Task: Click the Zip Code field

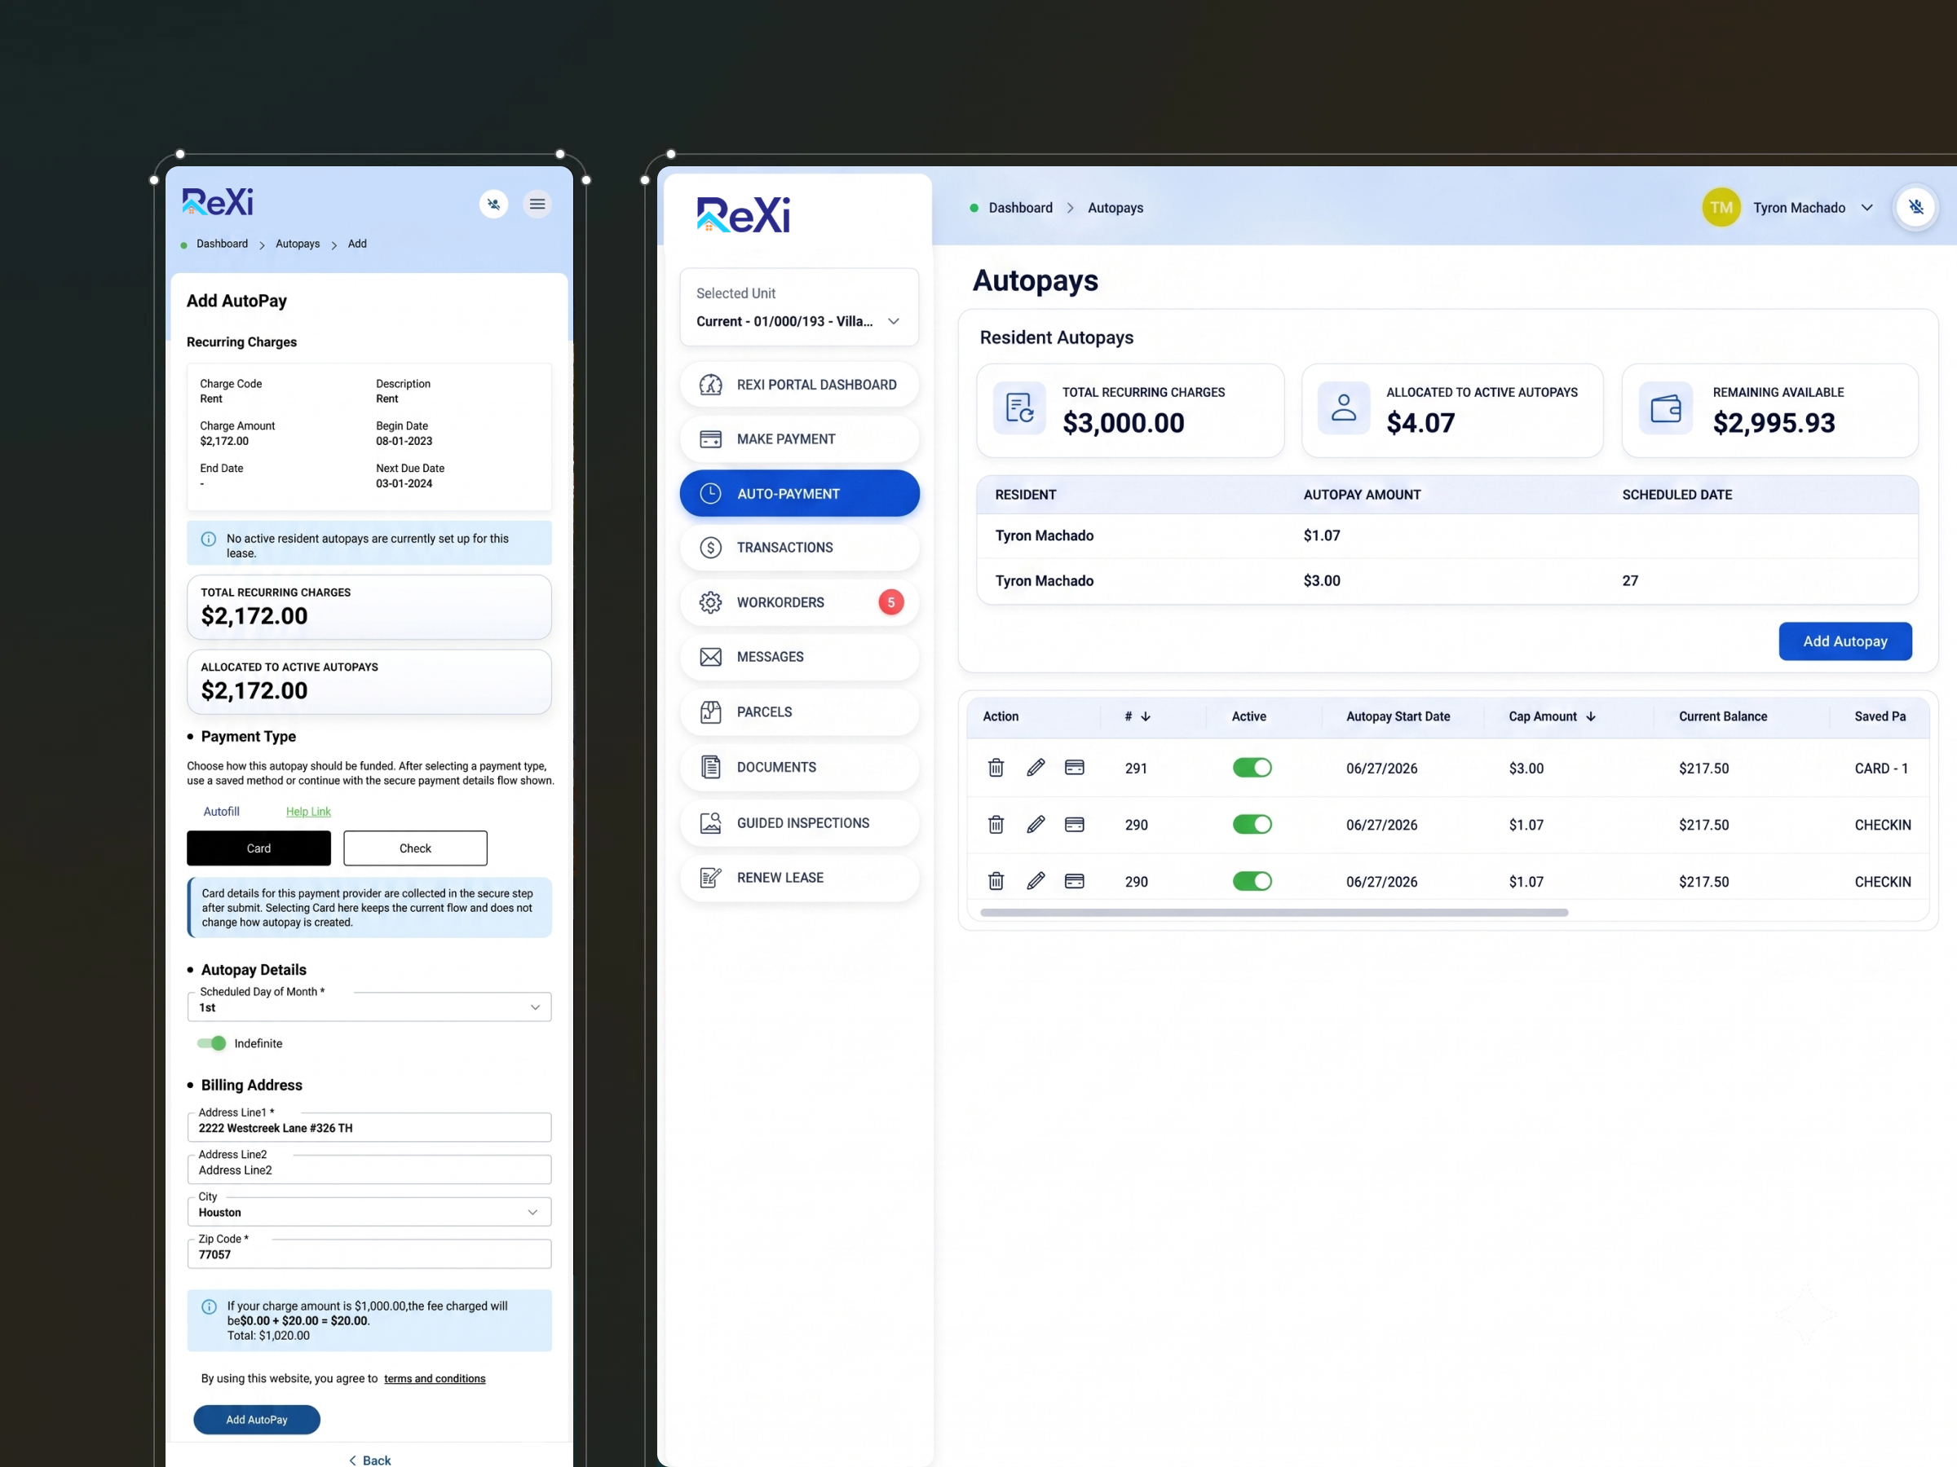Action: [x=369, y=1254]
